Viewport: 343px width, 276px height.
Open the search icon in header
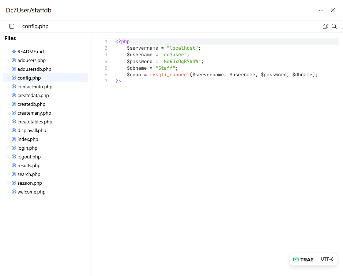334,26
